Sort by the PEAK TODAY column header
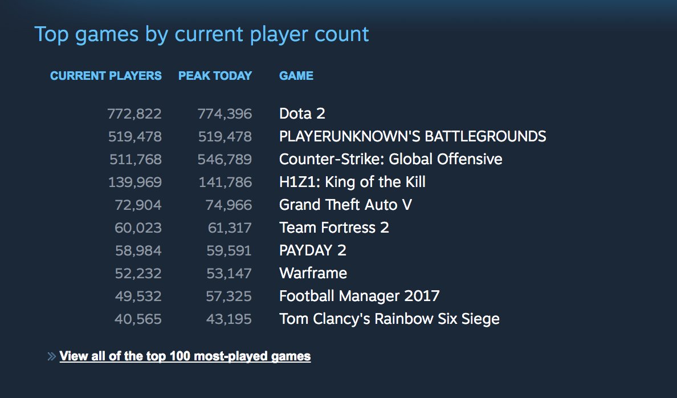 (x=216, y=75)
